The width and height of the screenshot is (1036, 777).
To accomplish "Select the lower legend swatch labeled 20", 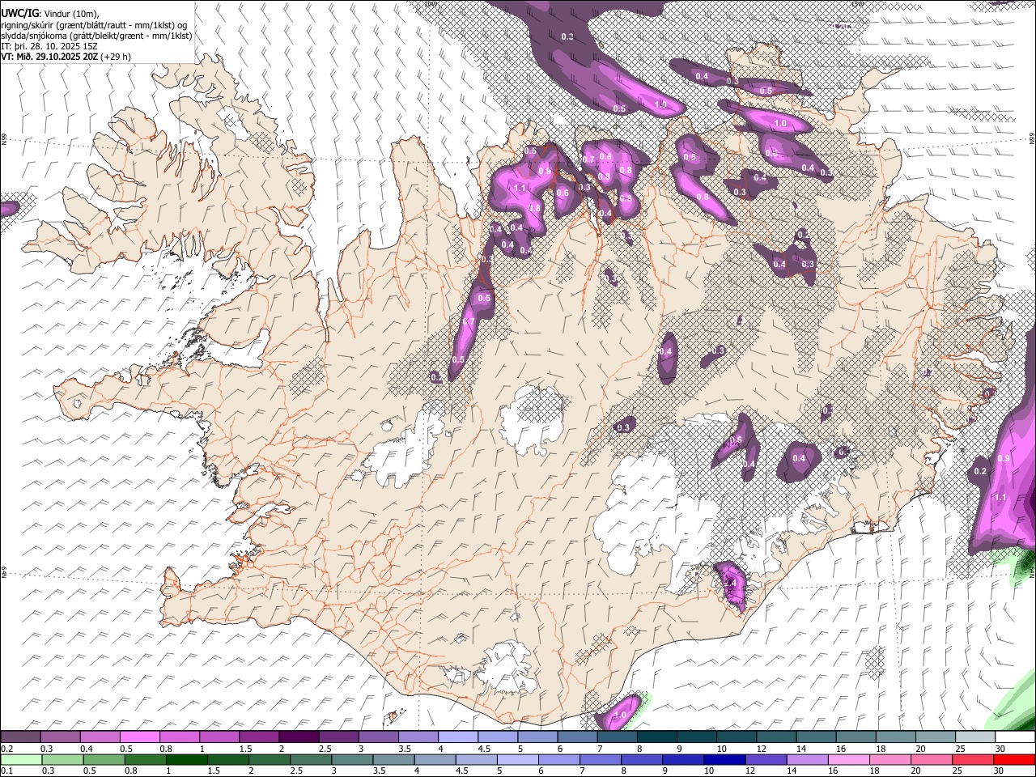I will (x=932, y=760).
